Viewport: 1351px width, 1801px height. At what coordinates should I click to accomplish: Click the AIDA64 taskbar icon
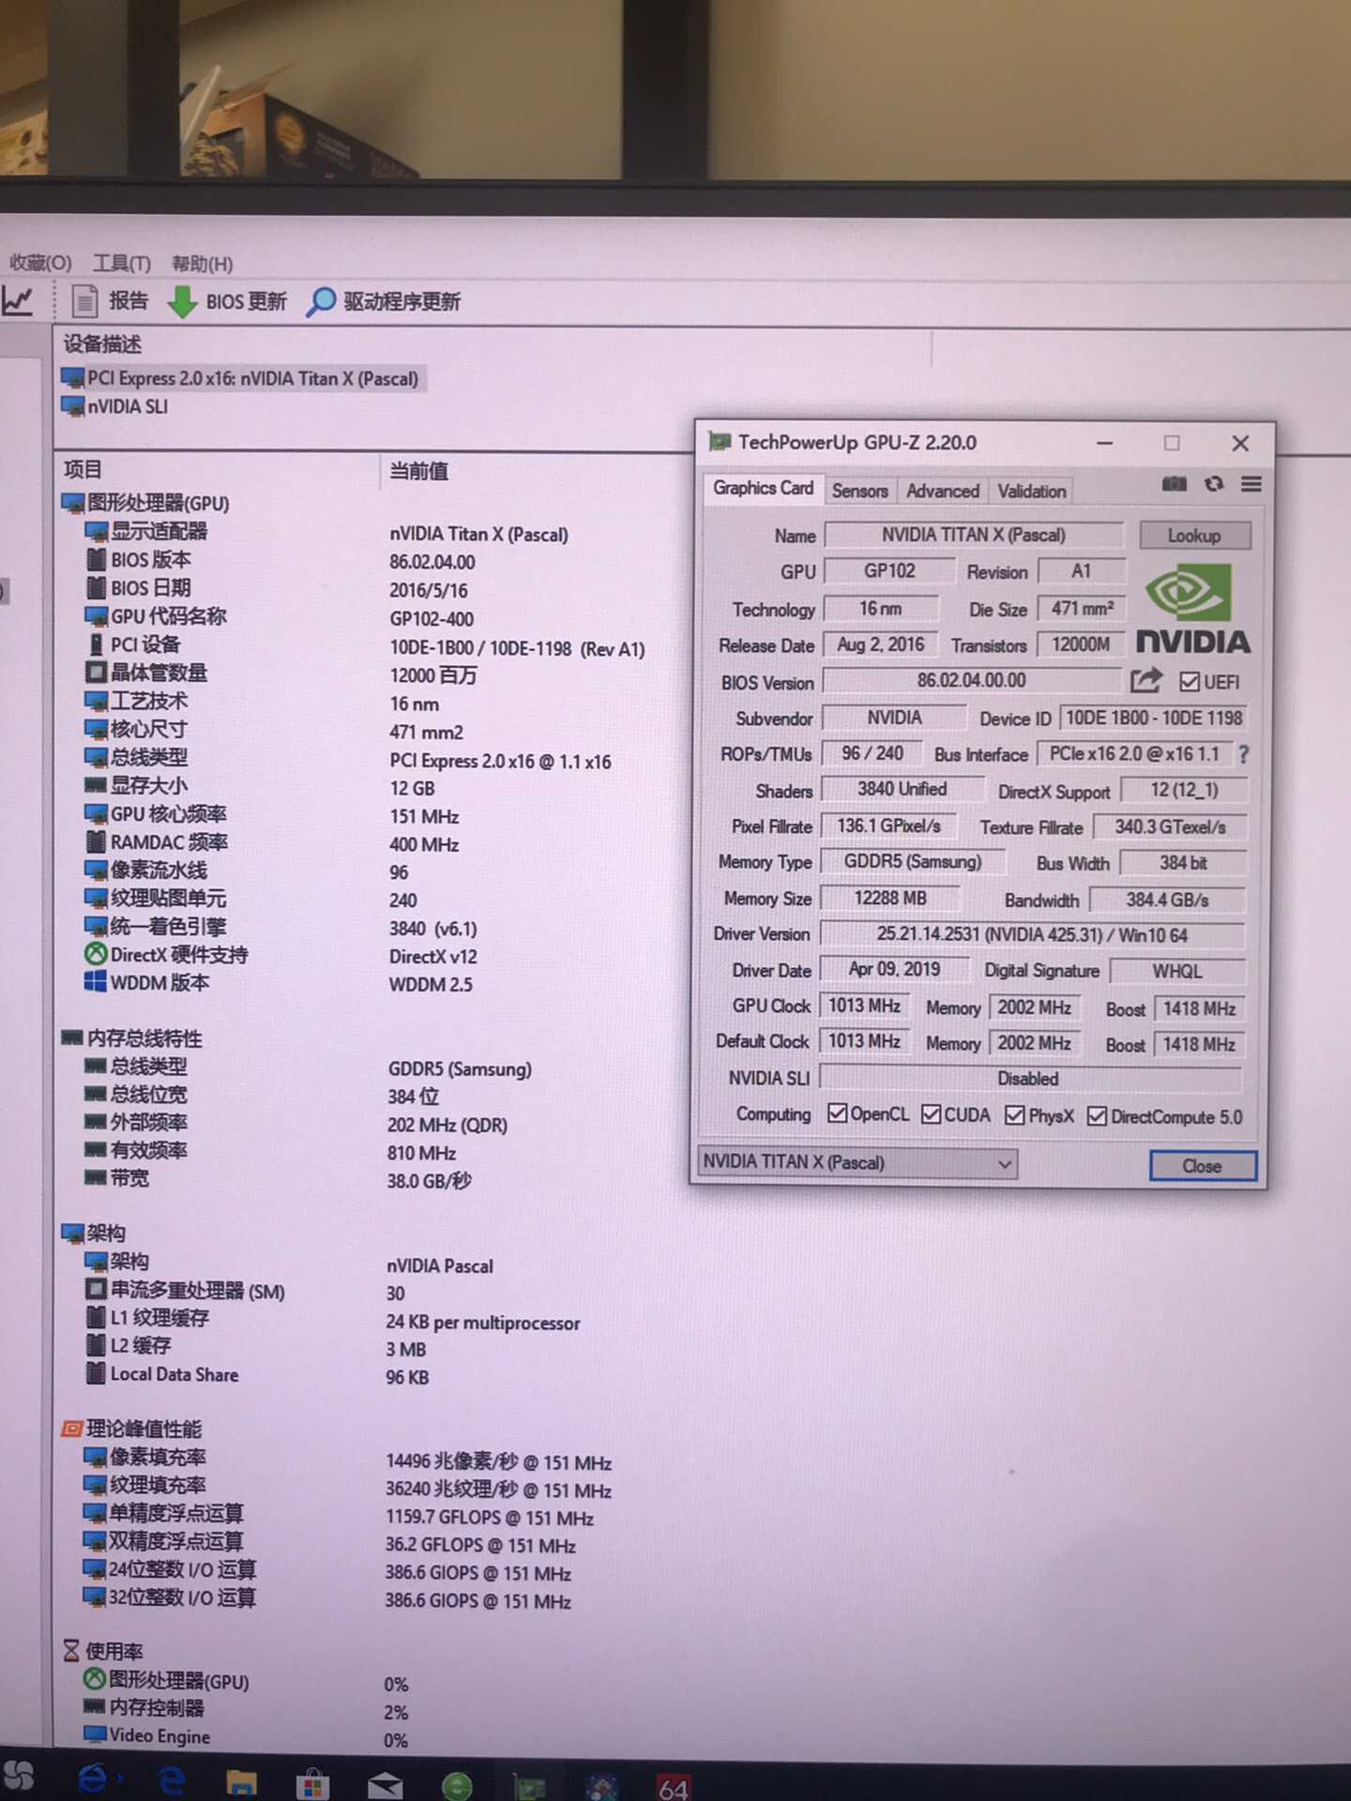pos(673,1787)
